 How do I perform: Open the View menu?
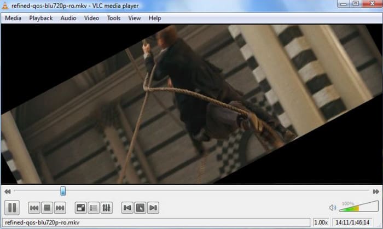(x=135, y=18)
